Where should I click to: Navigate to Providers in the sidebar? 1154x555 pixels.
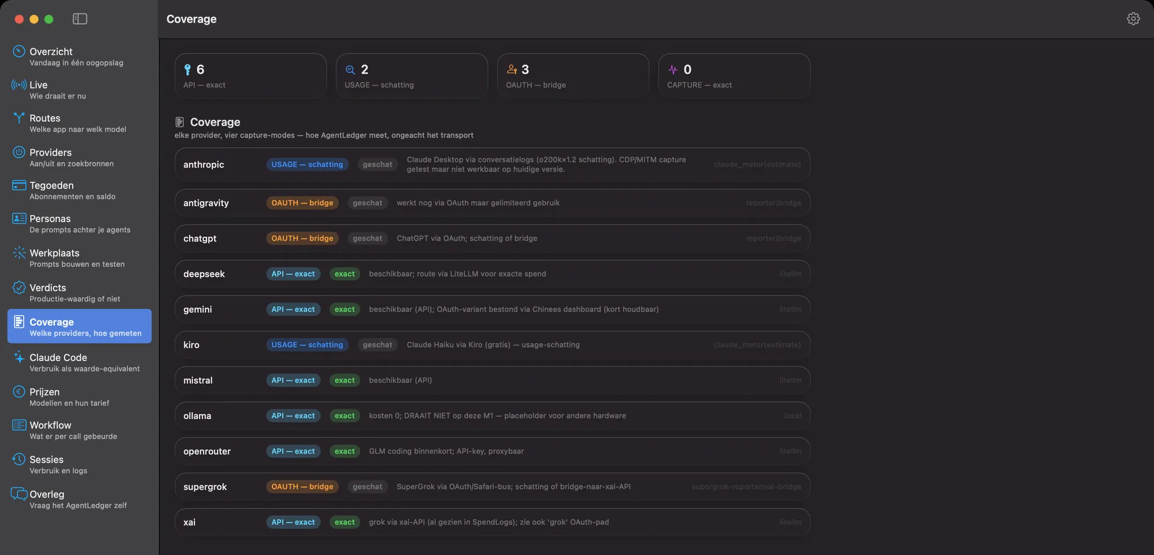point(80,157)
